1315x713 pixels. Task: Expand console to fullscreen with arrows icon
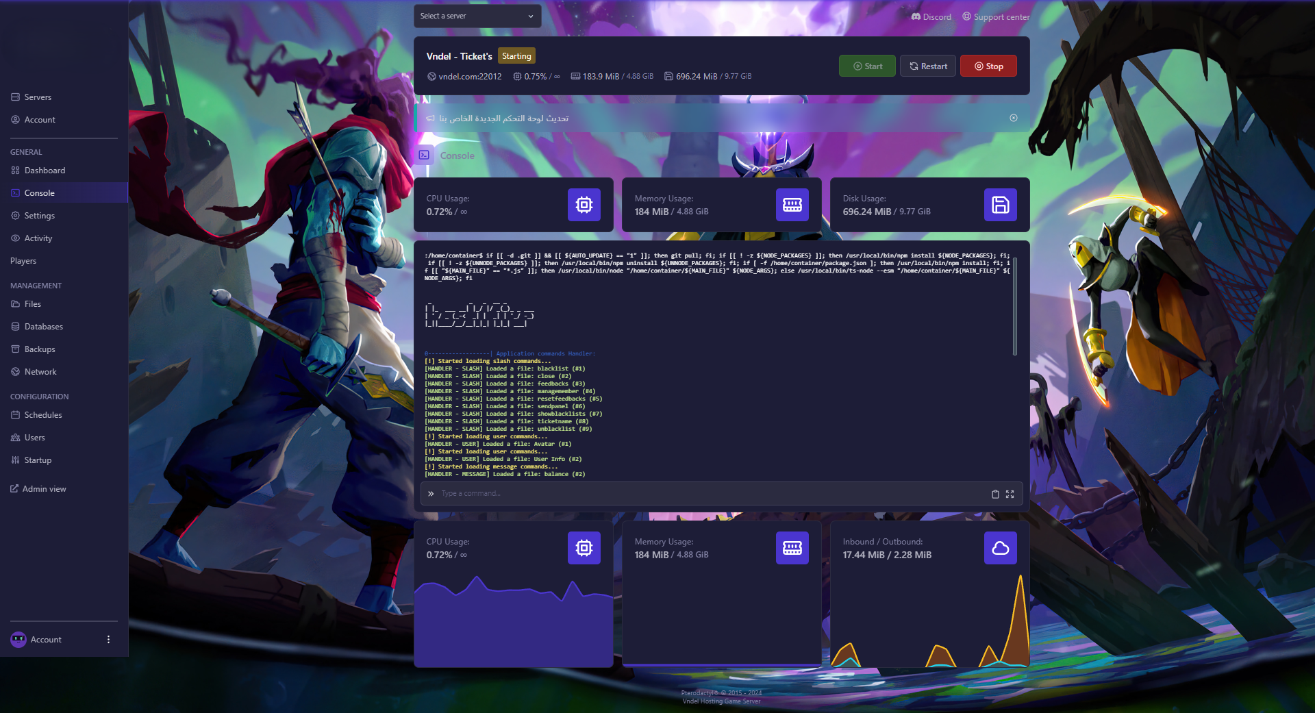[1010, 494]
